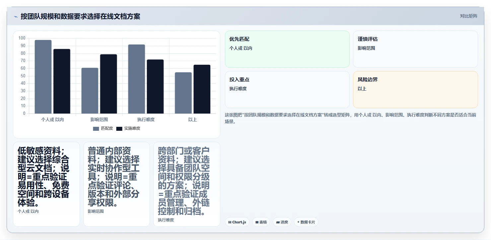The height and width of the screenshot is (240, 491).
Task: Click the 执行难度 x-axis label of the chart
Action: [146, 120]
